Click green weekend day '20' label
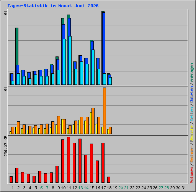 121,188
